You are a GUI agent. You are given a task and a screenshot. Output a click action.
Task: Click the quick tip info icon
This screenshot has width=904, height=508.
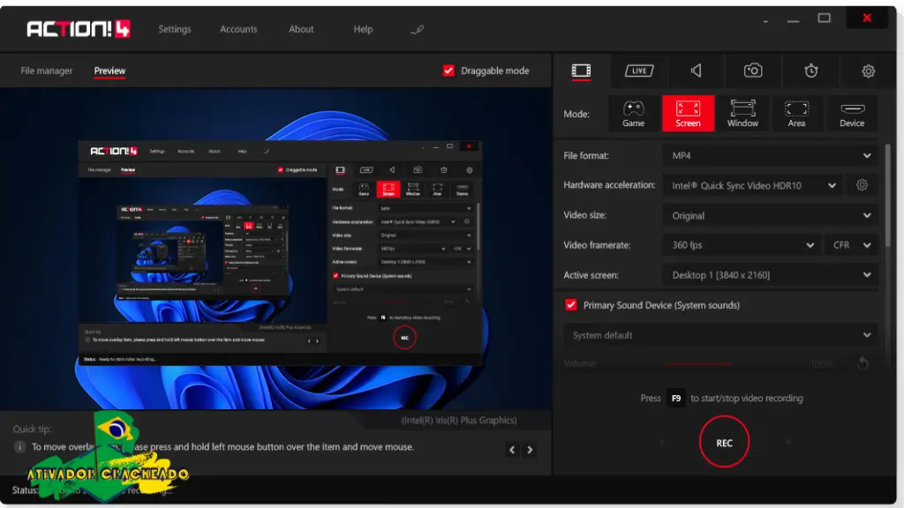(x=19, y=447)
